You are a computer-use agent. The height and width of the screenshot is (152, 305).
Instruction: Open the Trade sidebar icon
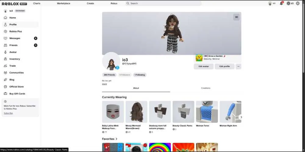coord(5,66)
